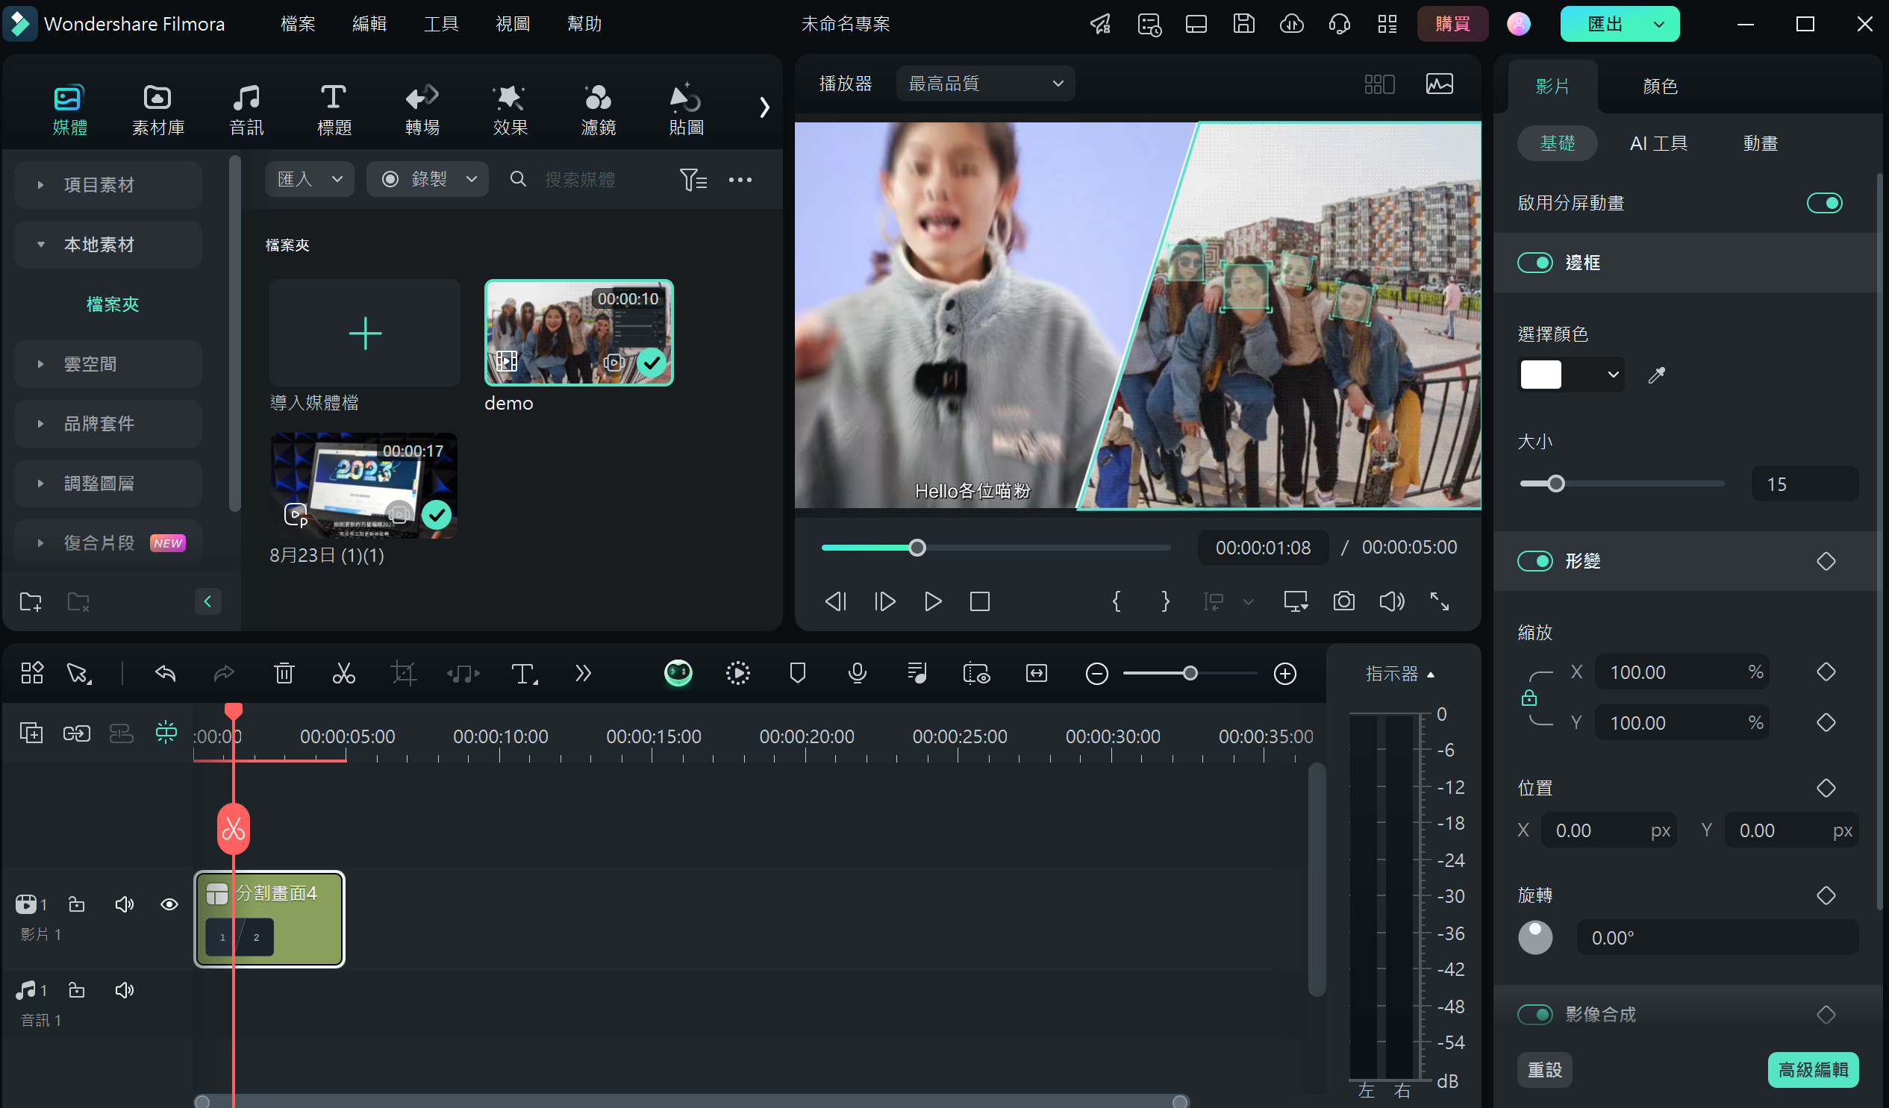Switch to the AI 工具 sub-tab
1889x1108 pixels.
(1658, 144)
